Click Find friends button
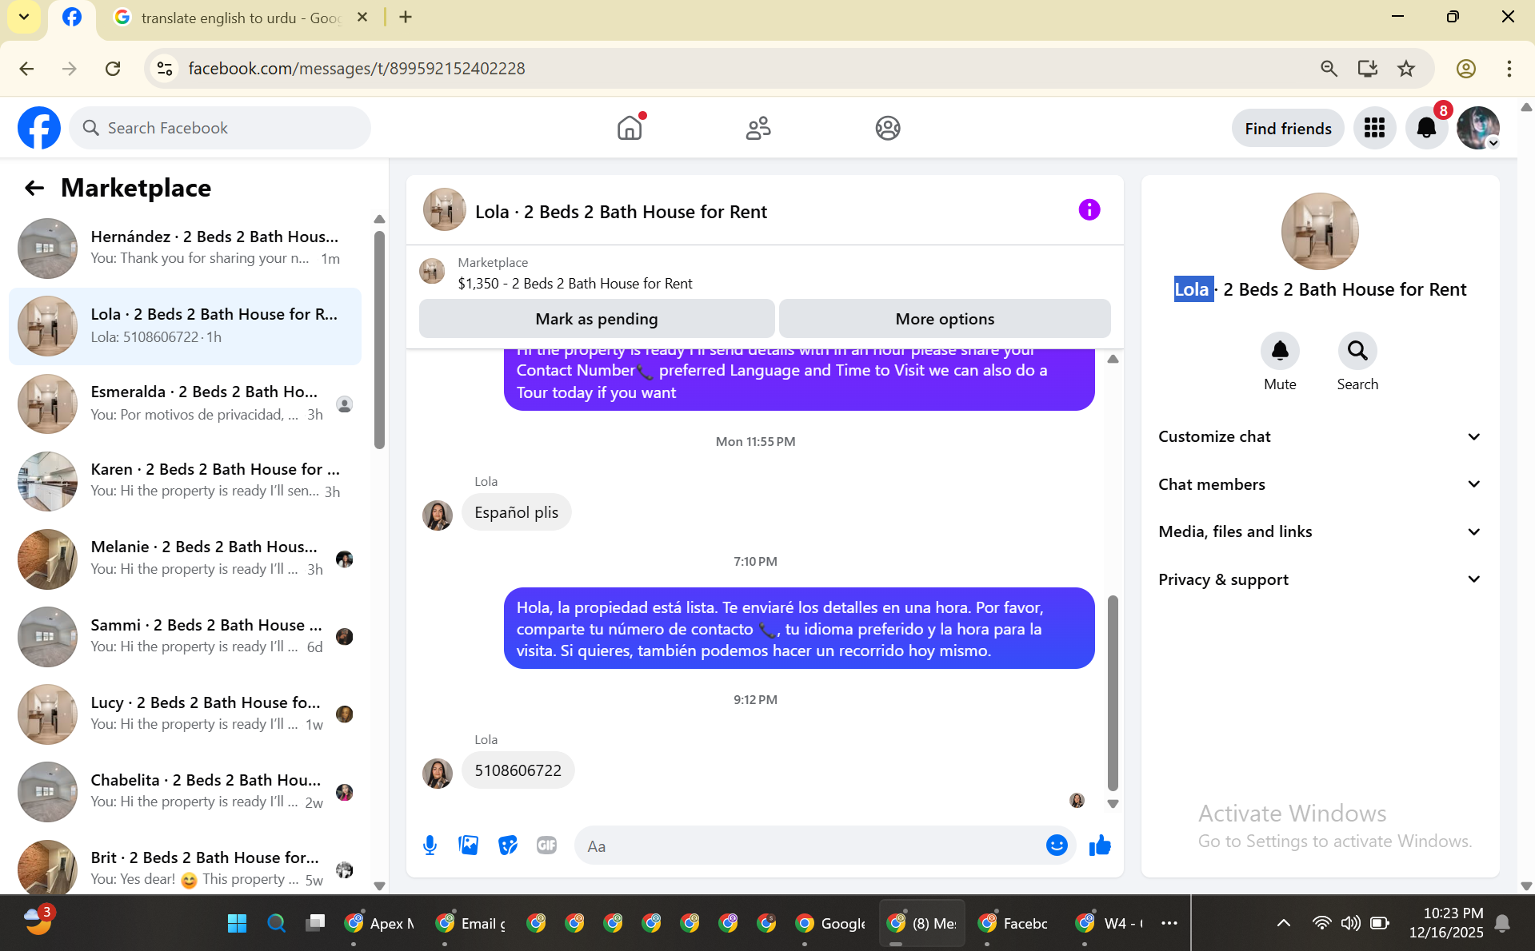1535x951 pixels. [1288, 128]
